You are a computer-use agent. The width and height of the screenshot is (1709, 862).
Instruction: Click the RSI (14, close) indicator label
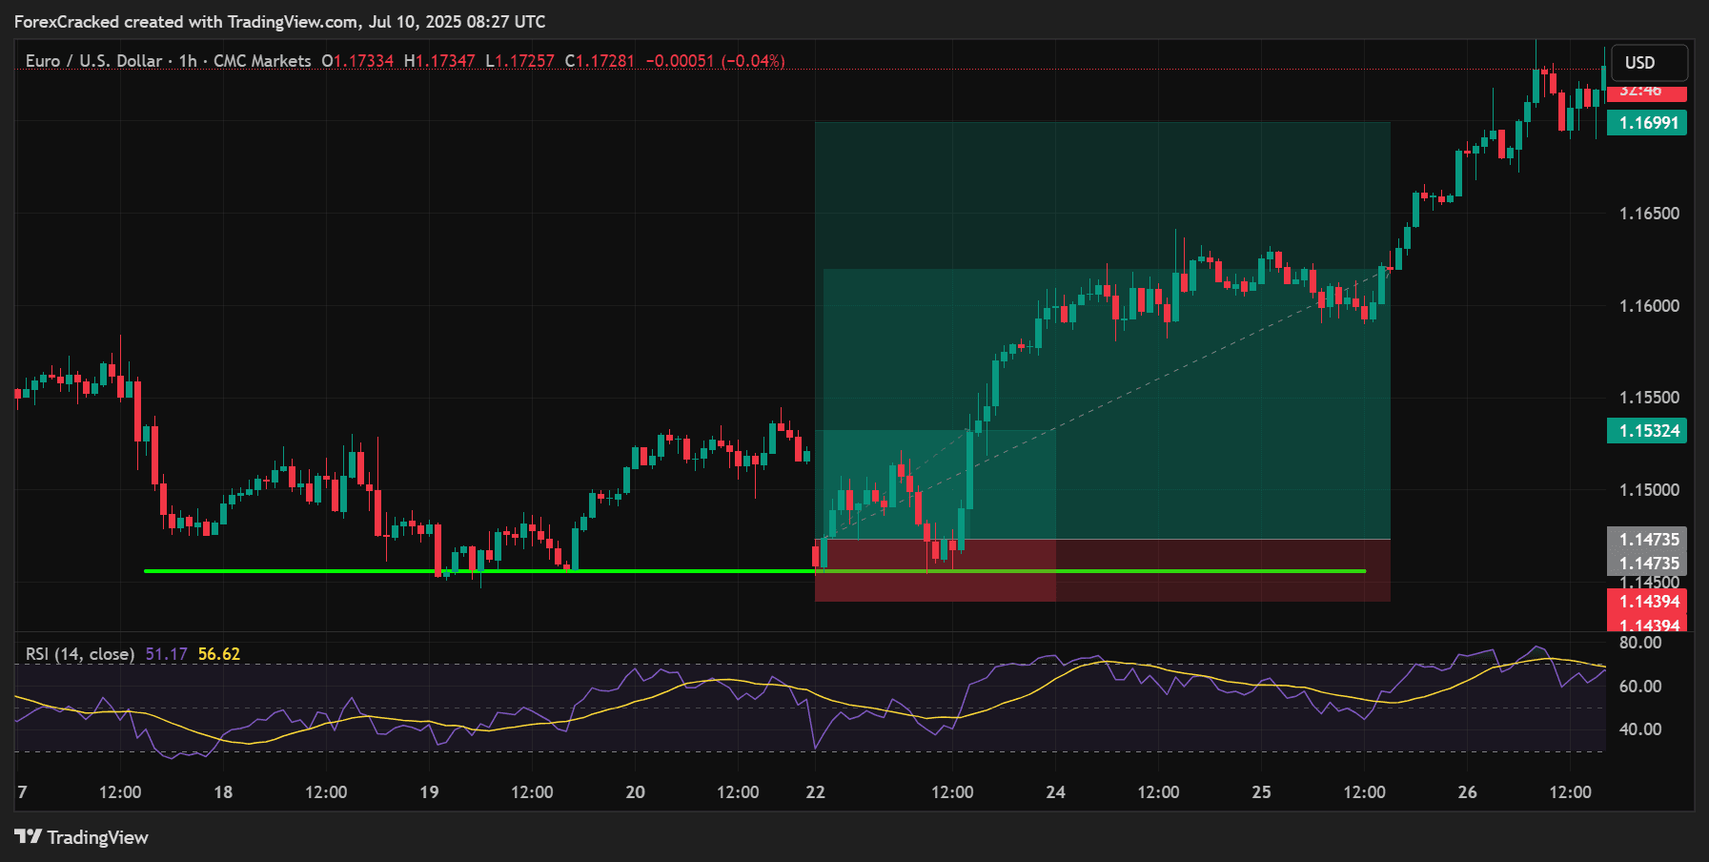click(80, 654)
